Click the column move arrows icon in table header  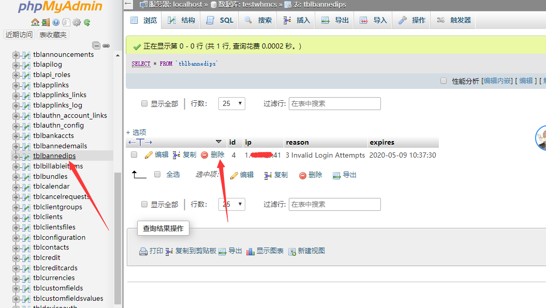[x=140, y=142]
